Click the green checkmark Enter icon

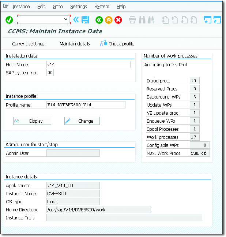9,20
